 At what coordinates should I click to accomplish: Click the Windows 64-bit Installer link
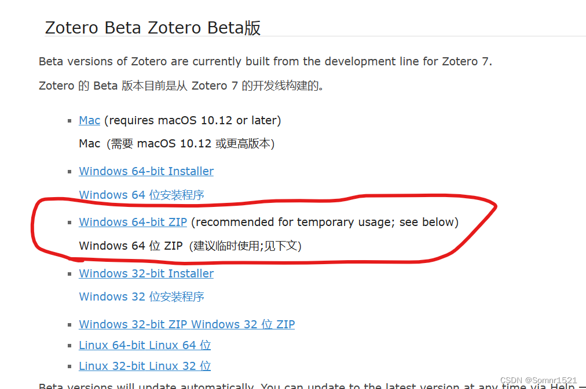coord(145,171)
